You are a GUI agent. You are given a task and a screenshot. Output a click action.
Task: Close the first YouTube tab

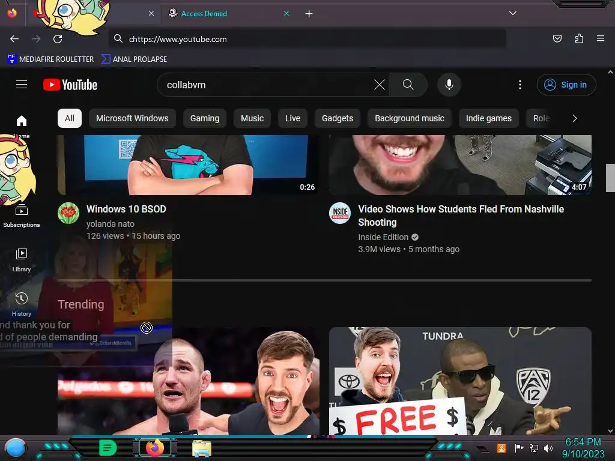151,13
